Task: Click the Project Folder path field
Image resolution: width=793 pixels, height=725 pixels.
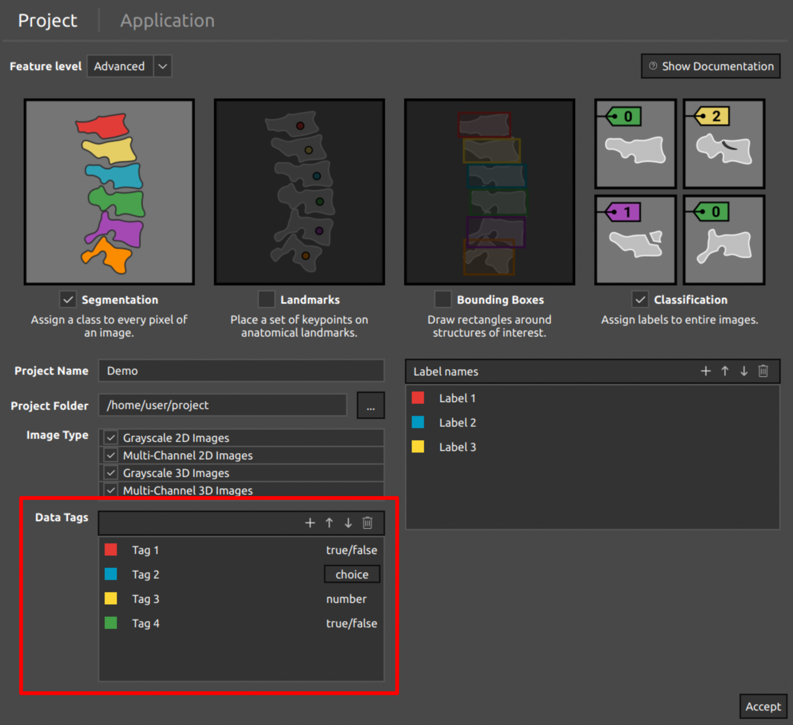Action: tap(223, 405)
